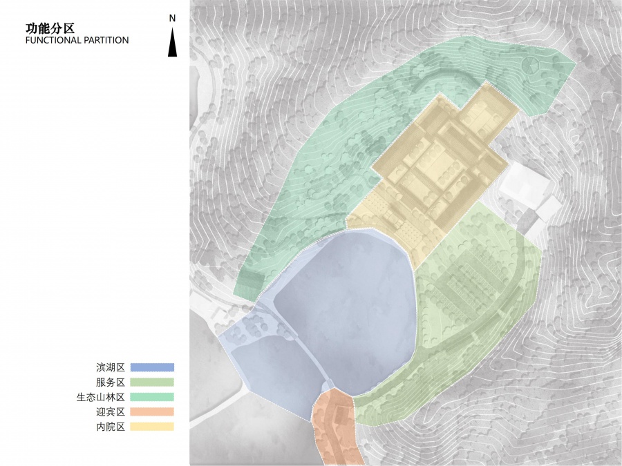622x466 pixels.
Task: Select the yellow 内院区 legend swatch
Action: click(152, 427)
